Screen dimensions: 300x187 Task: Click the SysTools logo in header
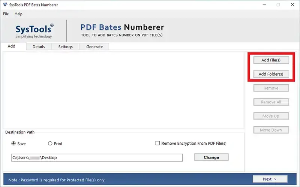[x=34, y=31]
